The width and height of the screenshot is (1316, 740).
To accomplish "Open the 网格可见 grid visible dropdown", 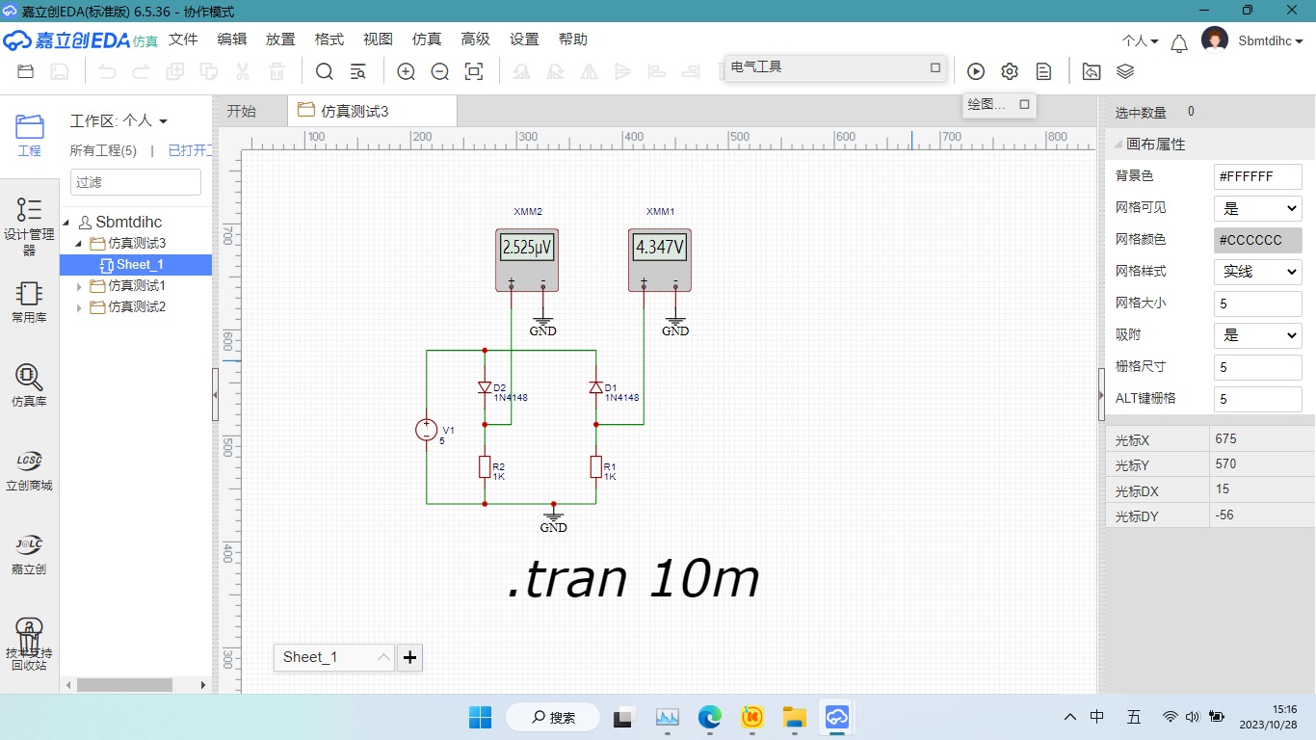I will pos(1257,208).
